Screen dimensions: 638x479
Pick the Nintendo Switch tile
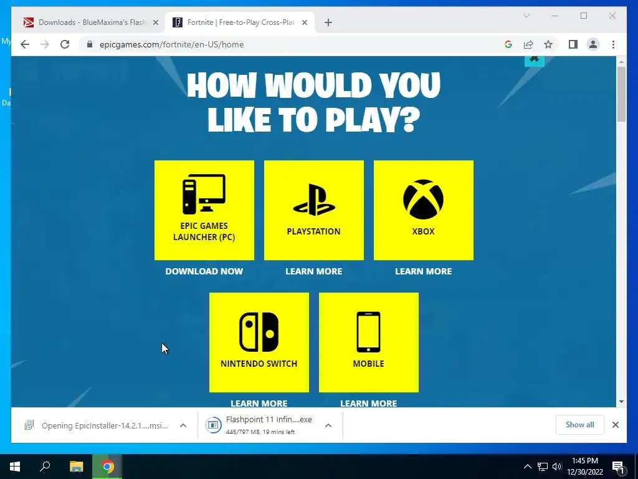(x=259, y=342)
